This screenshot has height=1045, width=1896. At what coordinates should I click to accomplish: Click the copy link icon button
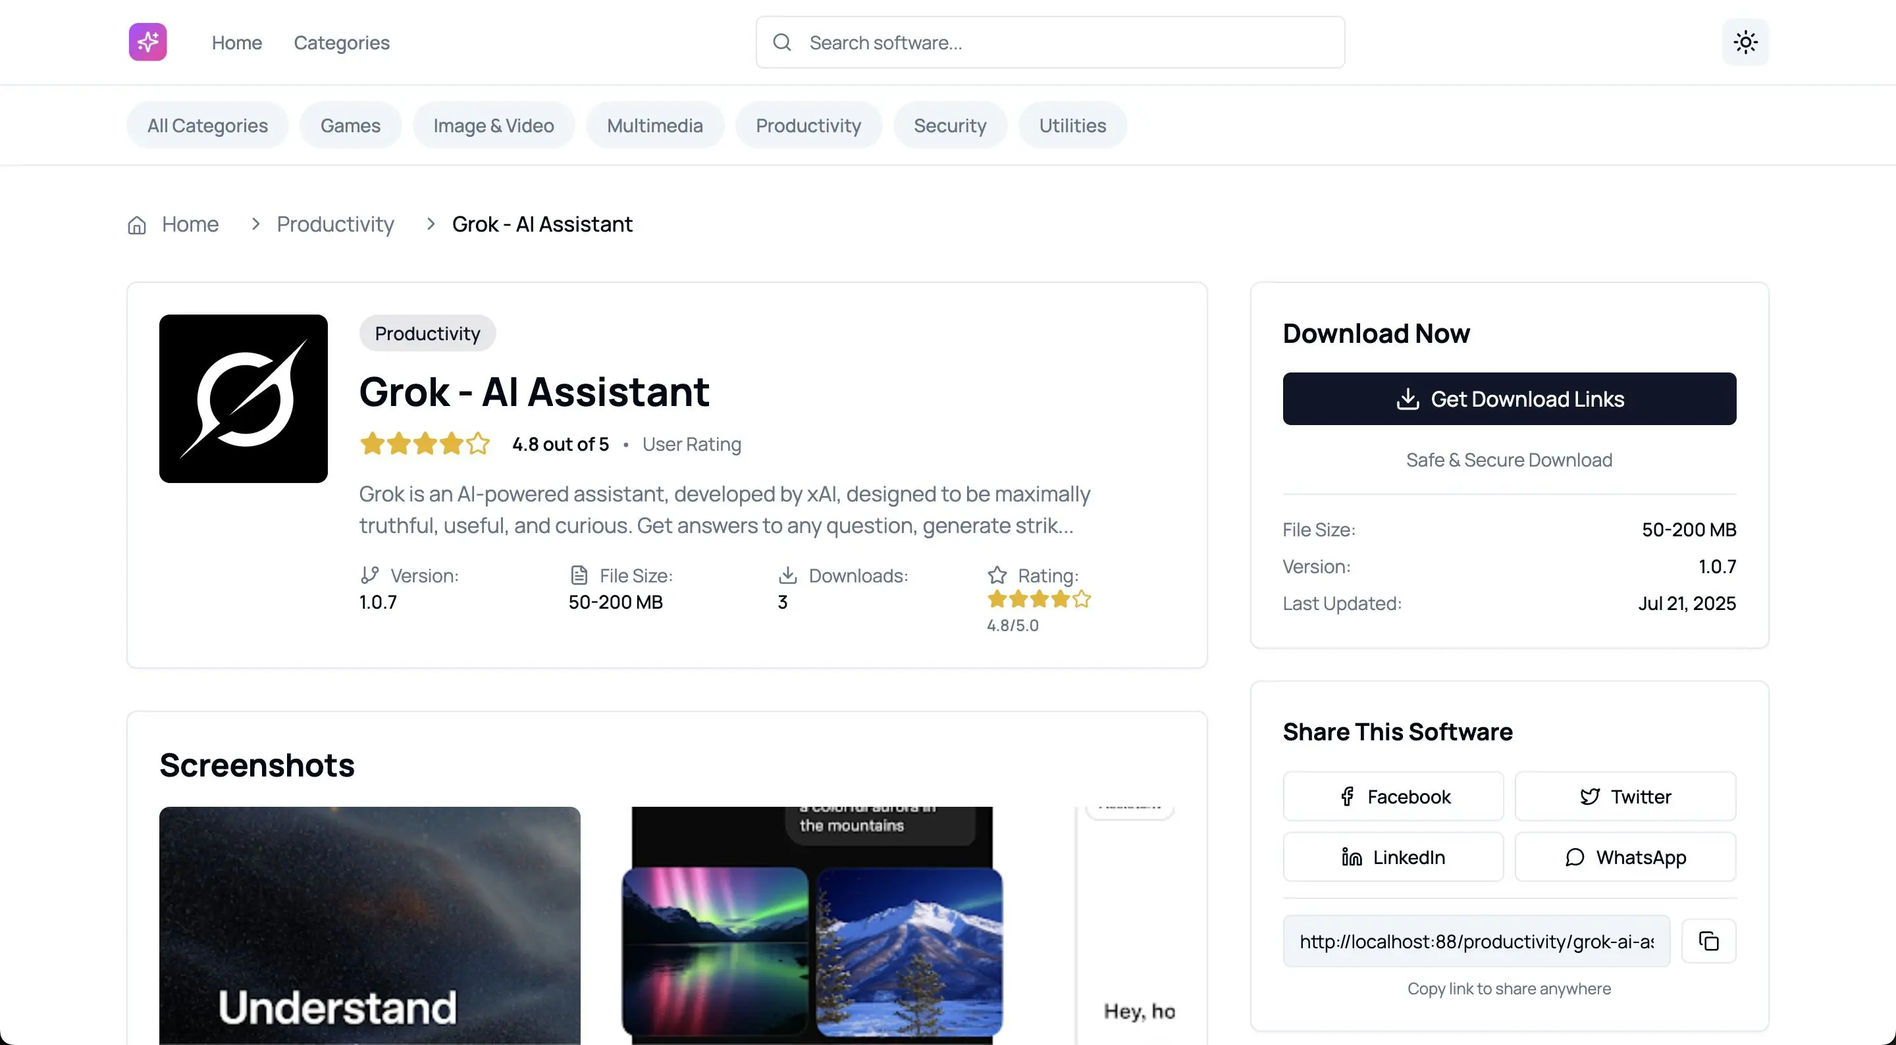coord(1708,940)
